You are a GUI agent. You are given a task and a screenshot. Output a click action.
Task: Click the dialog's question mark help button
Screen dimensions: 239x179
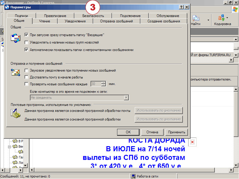coord(181,7)
